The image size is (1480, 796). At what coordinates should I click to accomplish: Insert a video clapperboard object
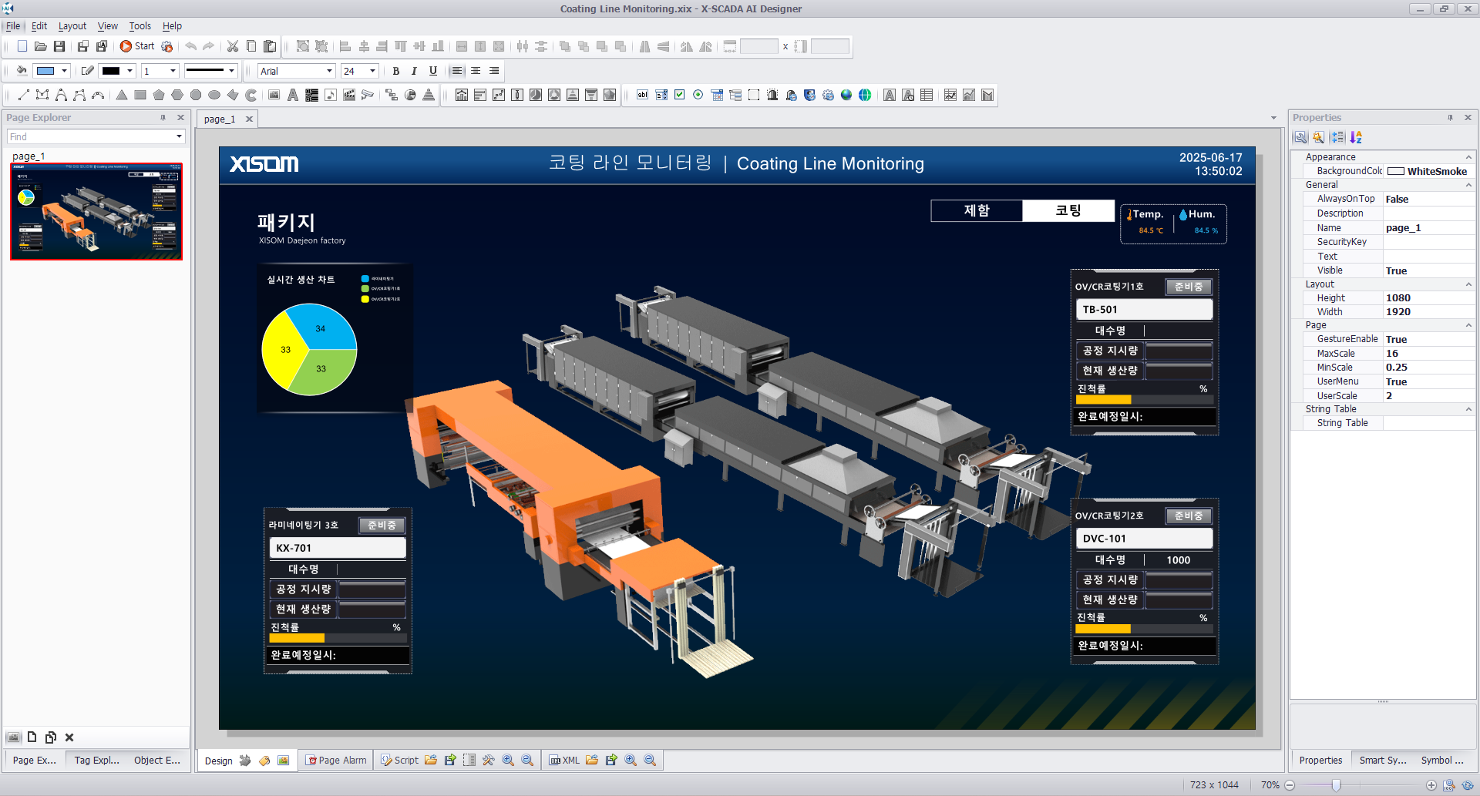349,95
